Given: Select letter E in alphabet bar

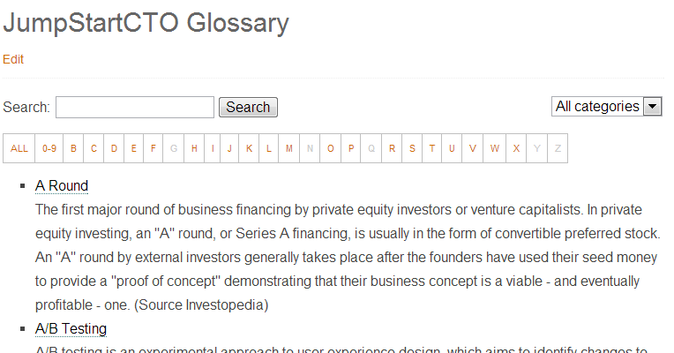Looking at the screenshot, I should 134,148.
